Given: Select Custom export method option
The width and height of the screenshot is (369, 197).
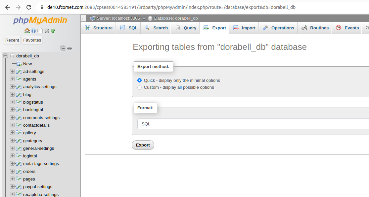Looking at the screenshot, I should click(x=139, y=87).
